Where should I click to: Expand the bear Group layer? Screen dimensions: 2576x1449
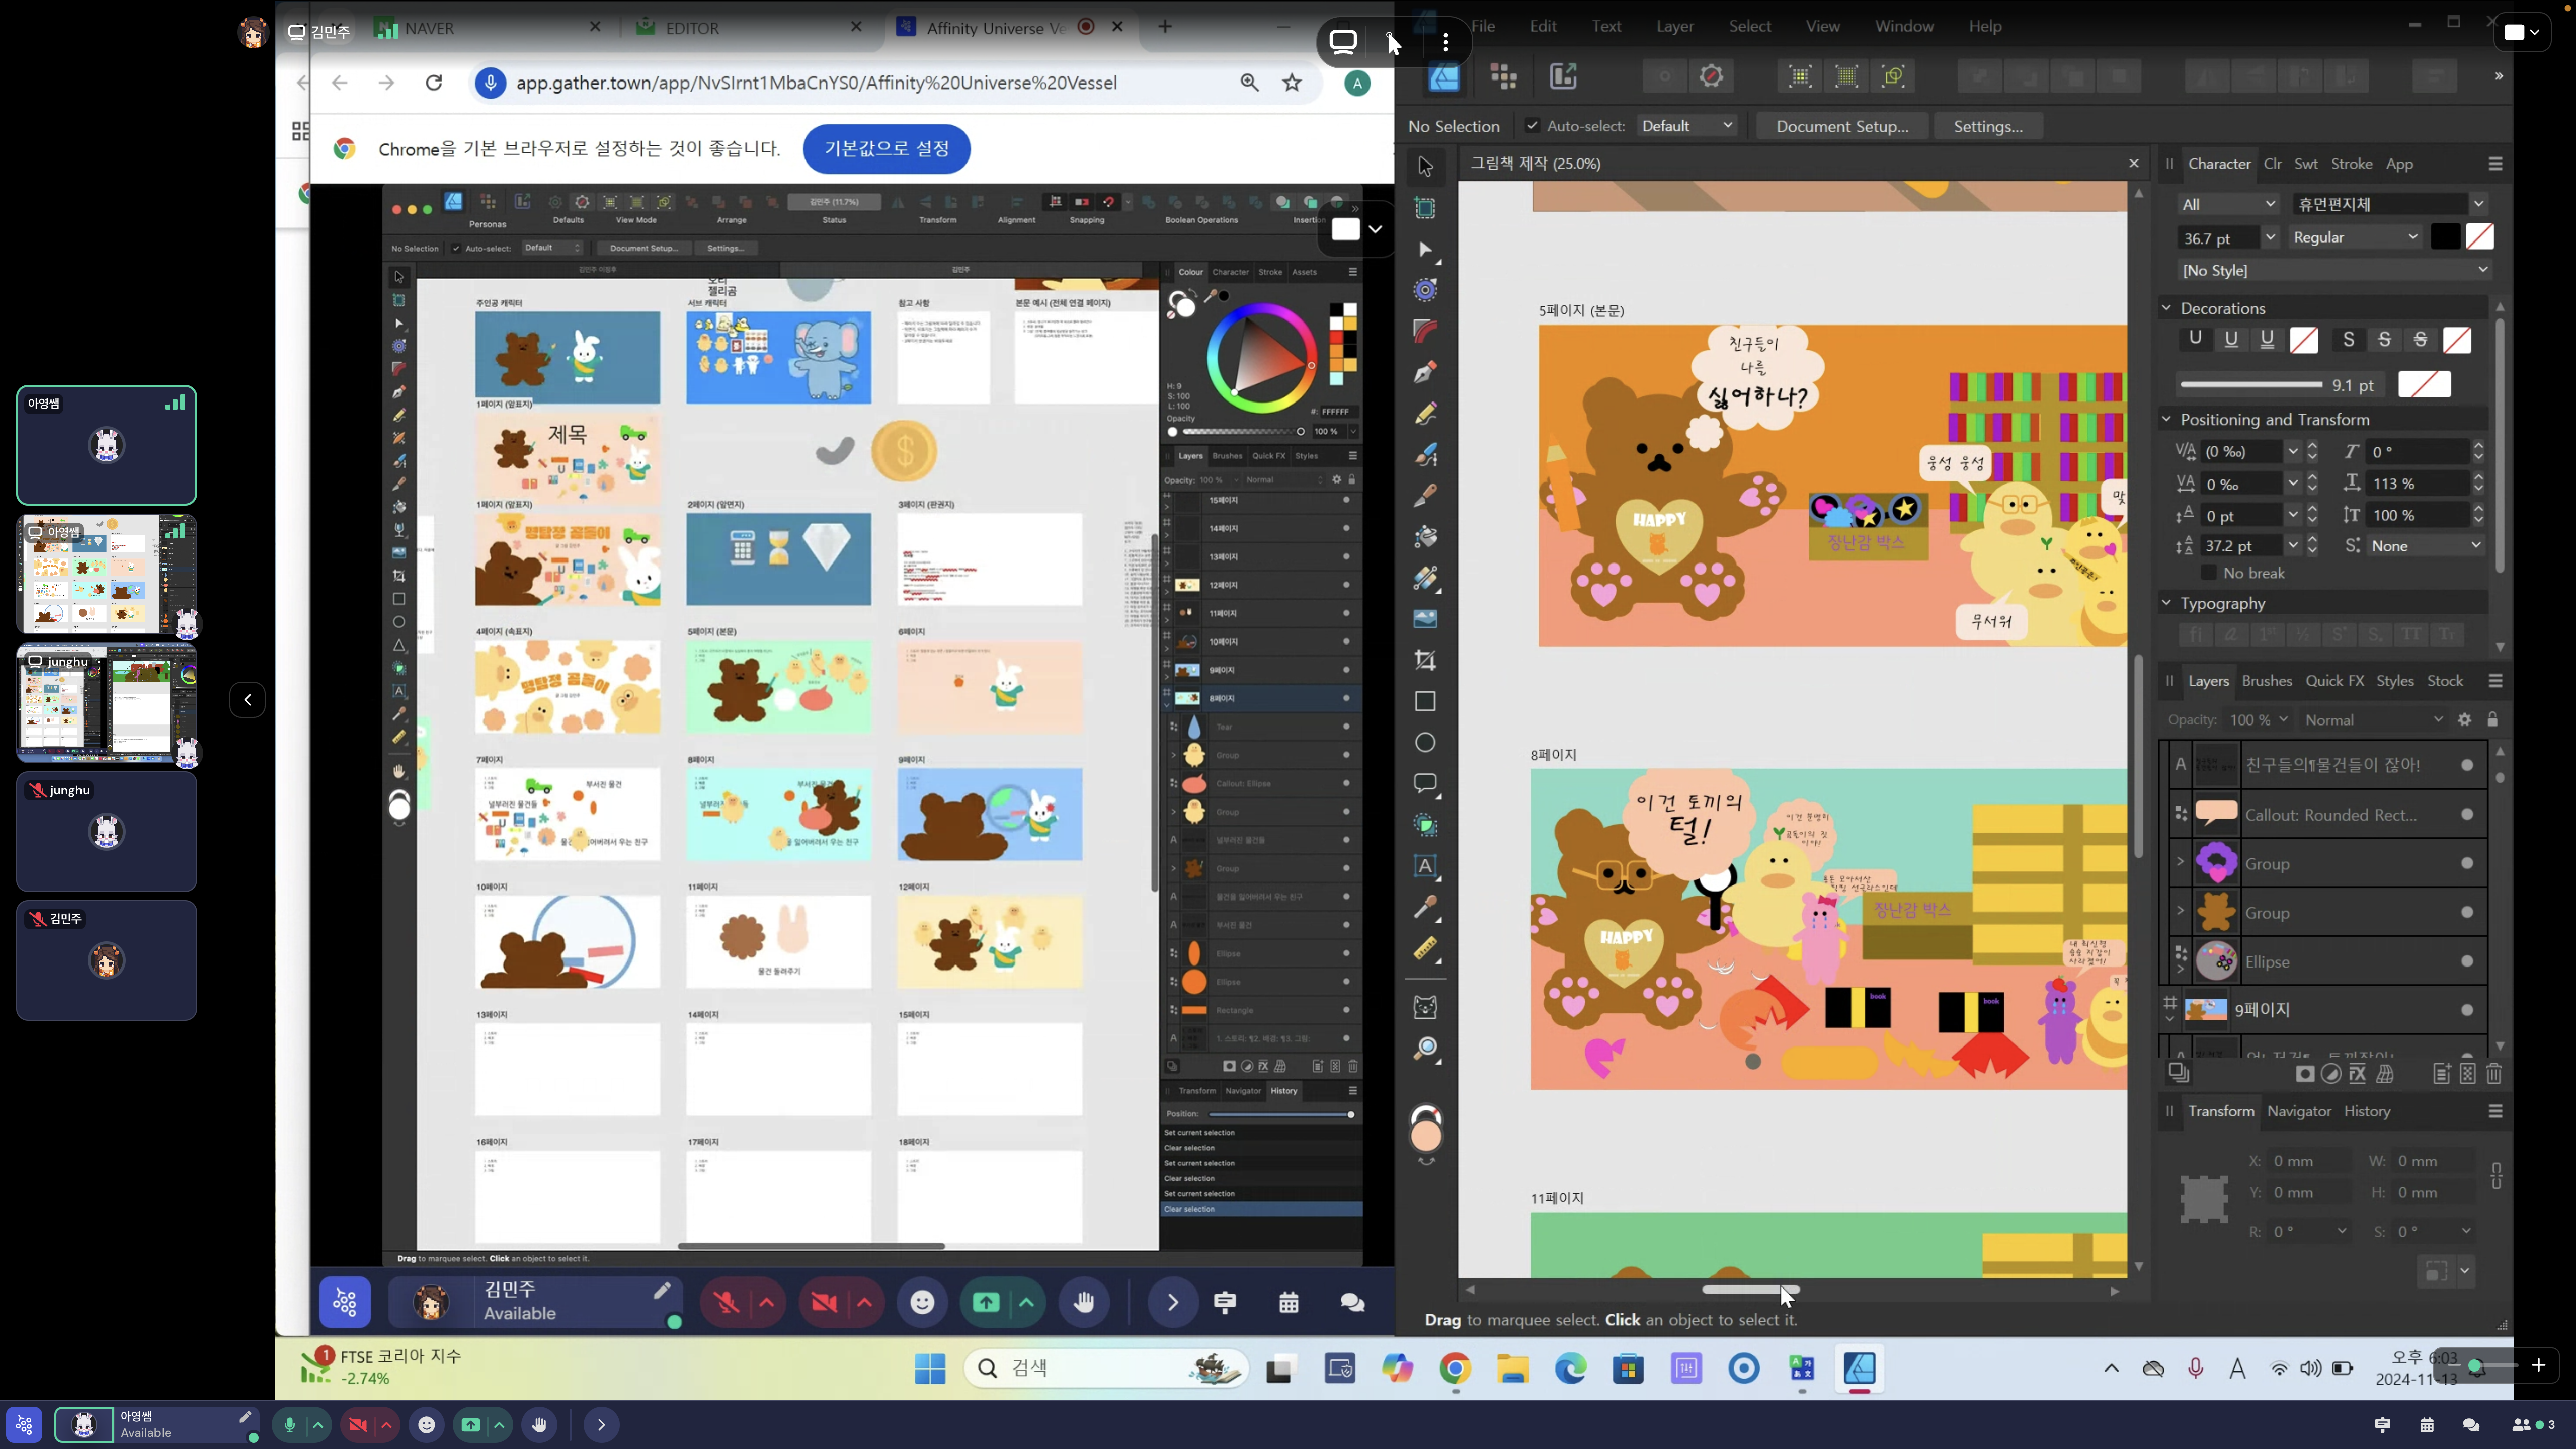click(x=2180, y=910)
